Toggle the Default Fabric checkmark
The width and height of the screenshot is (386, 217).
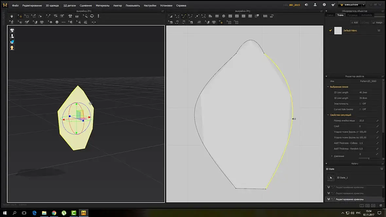(x=330, y=30)
